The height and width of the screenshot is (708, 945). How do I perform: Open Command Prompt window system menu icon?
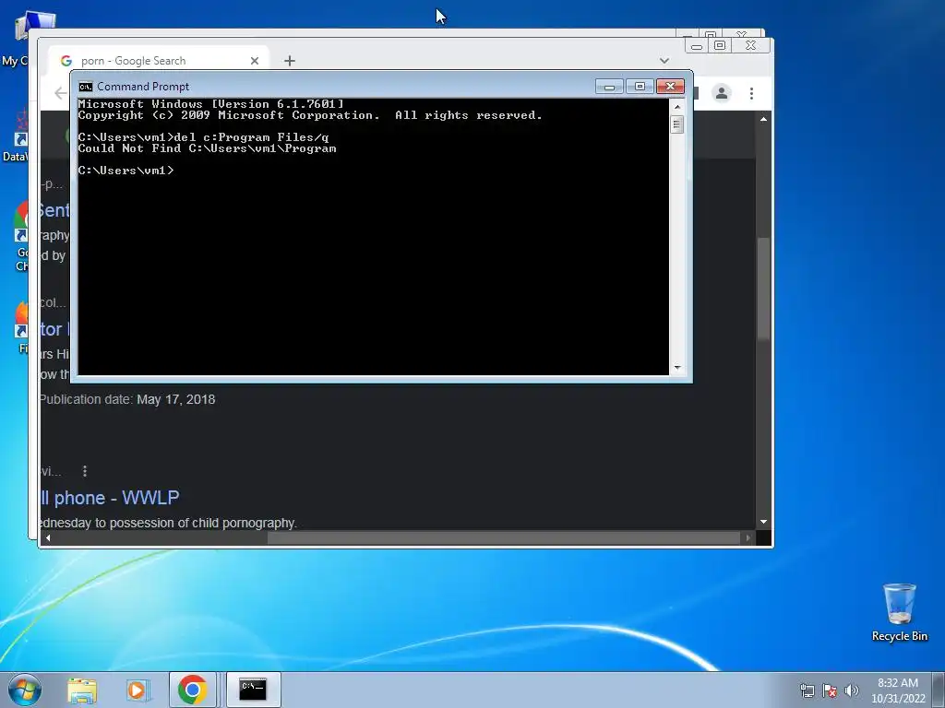[x=86, y=87]
